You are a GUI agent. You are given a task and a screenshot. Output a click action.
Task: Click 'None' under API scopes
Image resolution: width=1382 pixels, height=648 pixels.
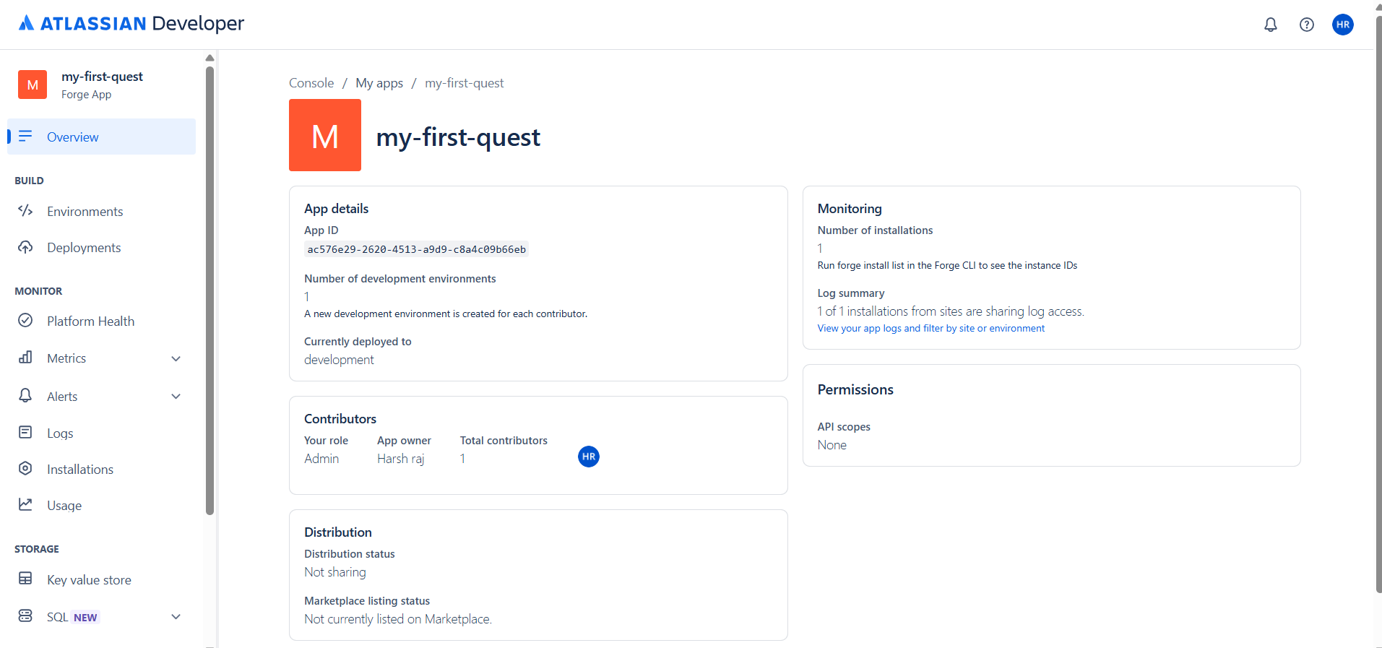click(x=832, y=445)
